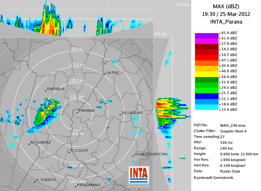Click the '43.6 dBZ' legend label
Viewport: 261px width, 191px height.
[229, 66]
